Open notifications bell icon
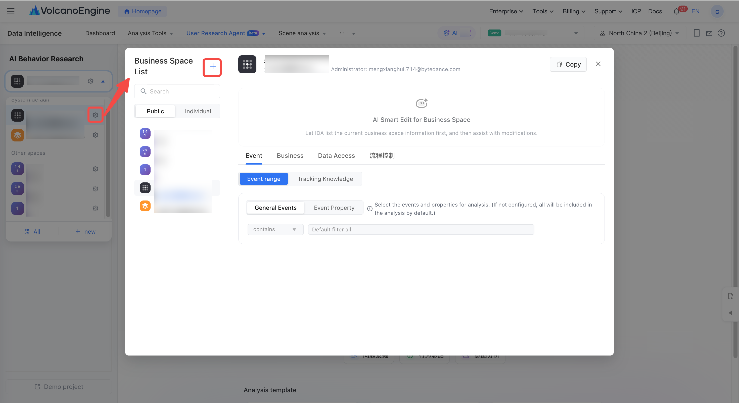 676,12
